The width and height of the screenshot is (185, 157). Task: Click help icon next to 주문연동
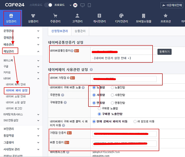(63, 95)
